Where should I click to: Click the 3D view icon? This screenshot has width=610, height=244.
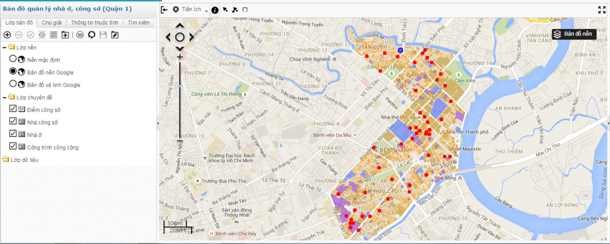tap(80, 35)
